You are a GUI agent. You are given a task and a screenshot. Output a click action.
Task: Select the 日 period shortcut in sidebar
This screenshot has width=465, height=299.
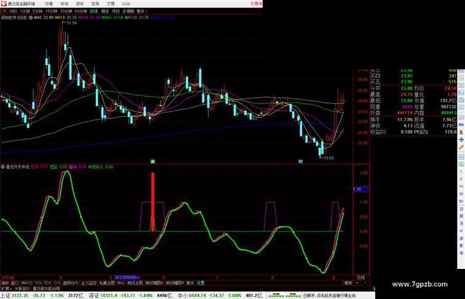click(461, 209)
